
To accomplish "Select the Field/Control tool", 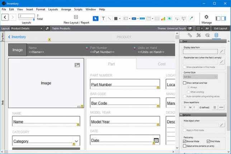I will click(126, 19).
